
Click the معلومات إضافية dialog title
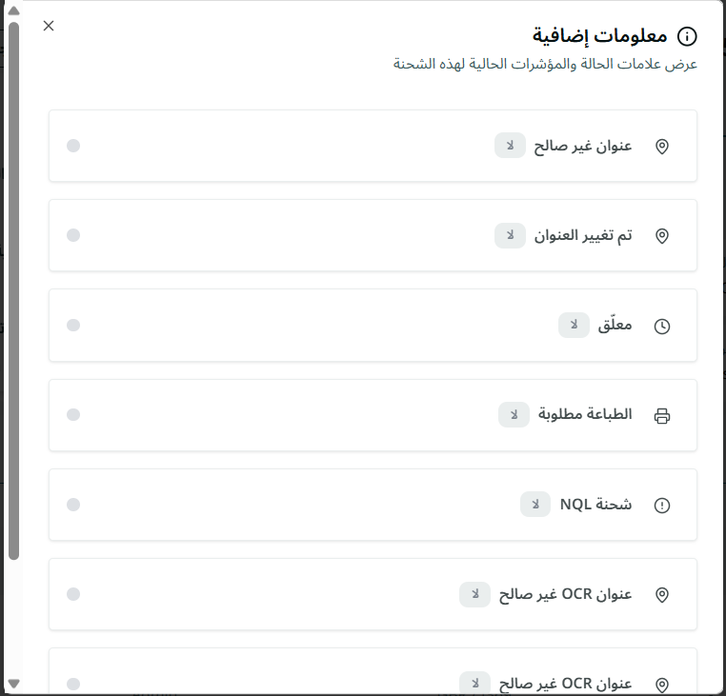(x=599, y=35)
